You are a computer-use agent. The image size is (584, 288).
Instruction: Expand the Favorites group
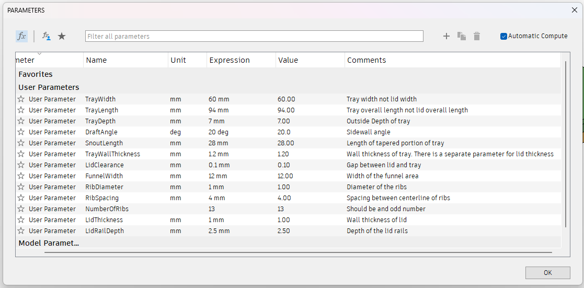tap(36, 74)
